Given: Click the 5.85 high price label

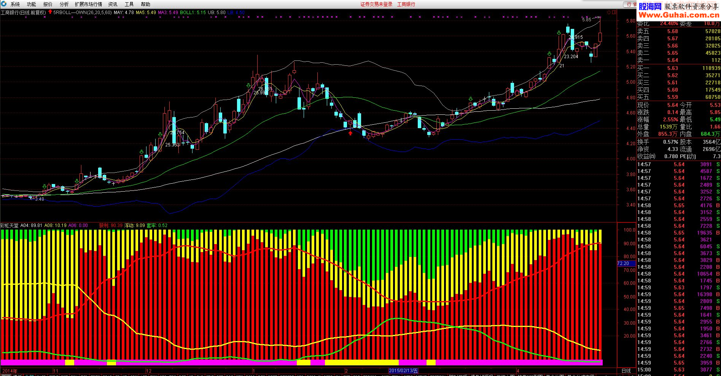Looking at the screenshot, I should (587, 20).
